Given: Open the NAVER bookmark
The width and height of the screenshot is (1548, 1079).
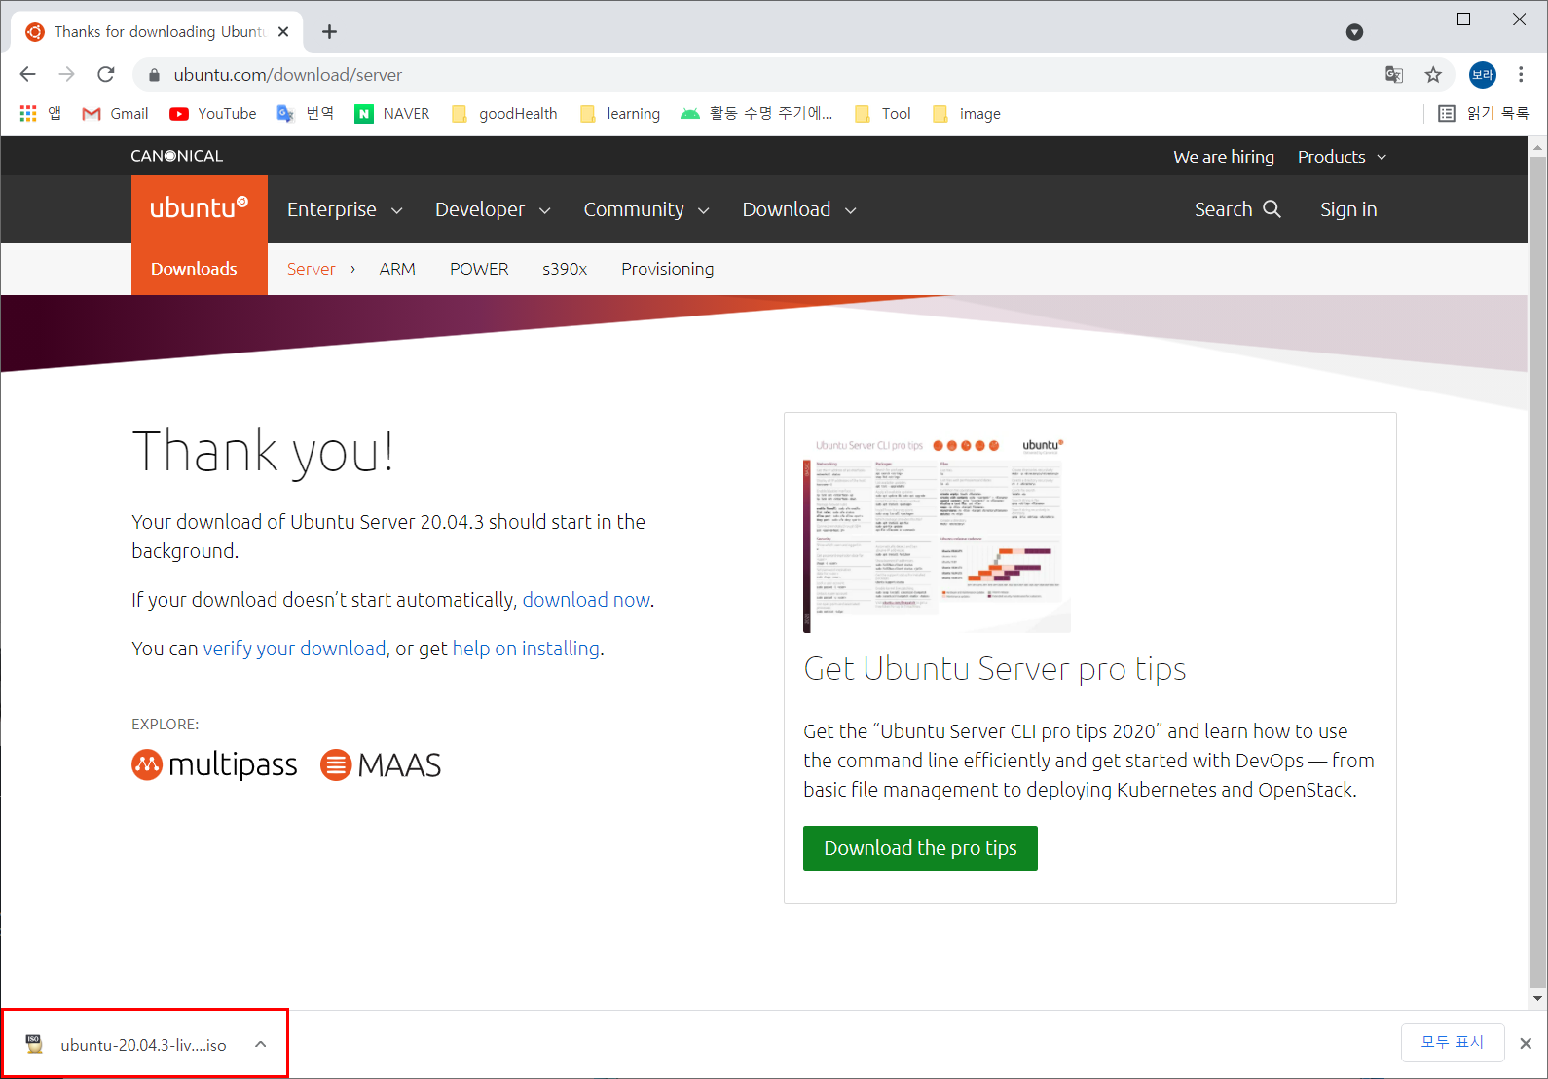Looking at the screenshot, I should (x=392, y=114).
